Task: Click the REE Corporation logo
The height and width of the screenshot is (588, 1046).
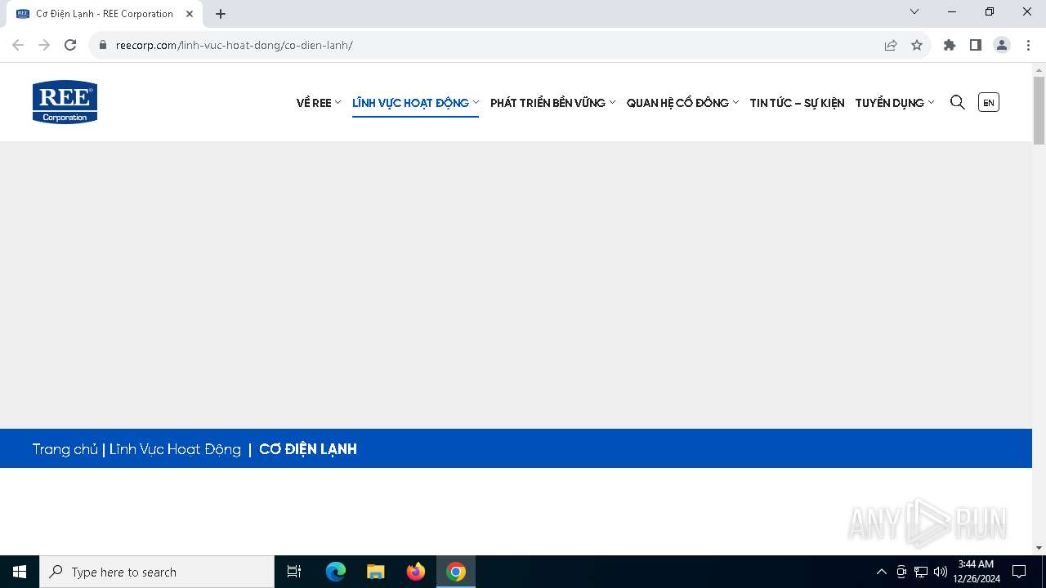Action: click(x=65, y=102)
